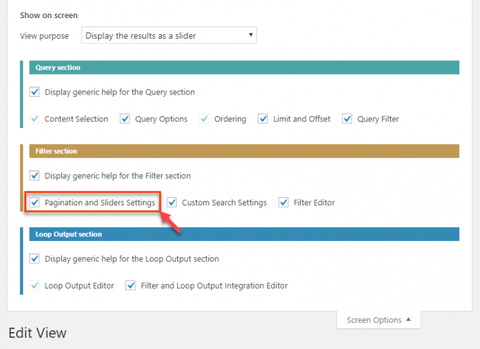
Task: Click the Query section header bar
Action: (244, 67)
